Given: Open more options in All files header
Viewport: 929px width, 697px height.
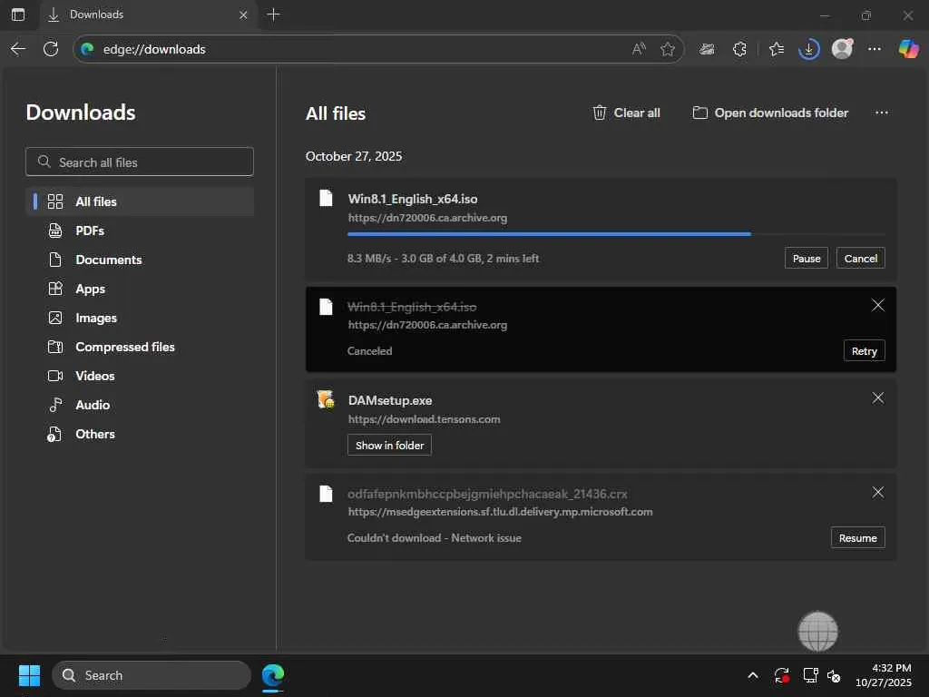Looking at the screenshot, I should [x=881, y=113].
